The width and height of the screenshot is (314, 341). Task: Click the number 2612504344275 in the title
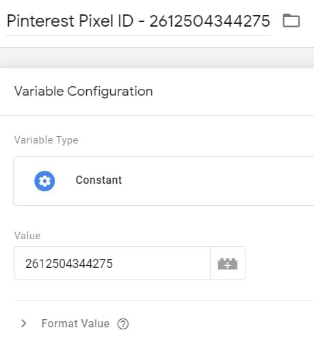(210, 21)
